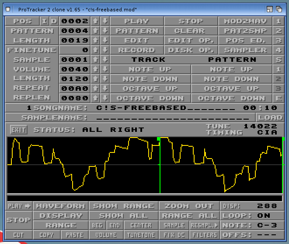Enable RECORD mode

pos(136,50)
